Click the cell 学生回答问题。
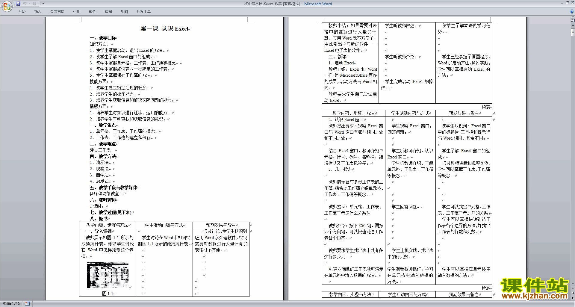575x307 pixels. click(406, 207)
